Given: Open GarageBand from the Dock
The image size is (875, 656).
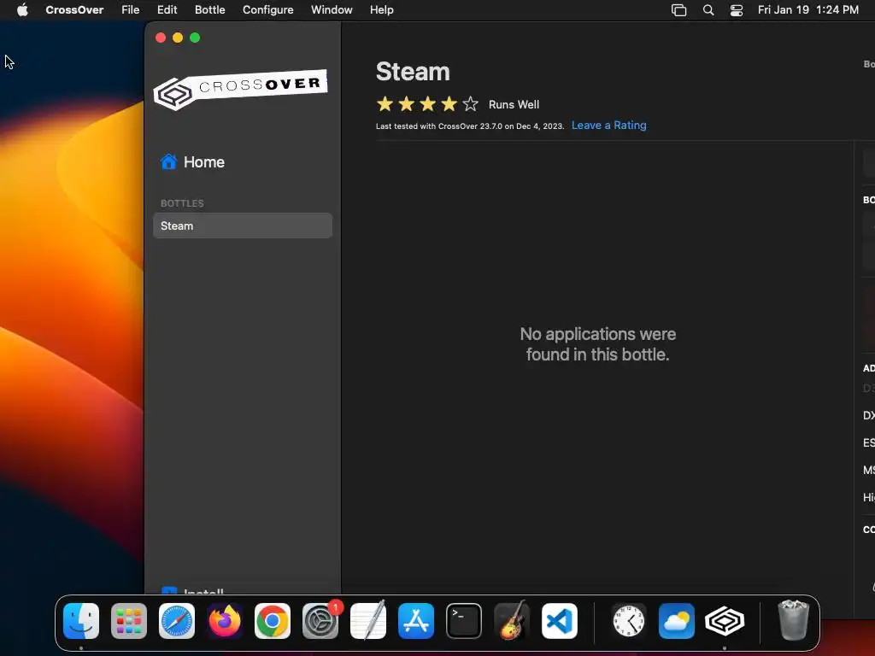Looking at the screenshot, I should 512,620.
